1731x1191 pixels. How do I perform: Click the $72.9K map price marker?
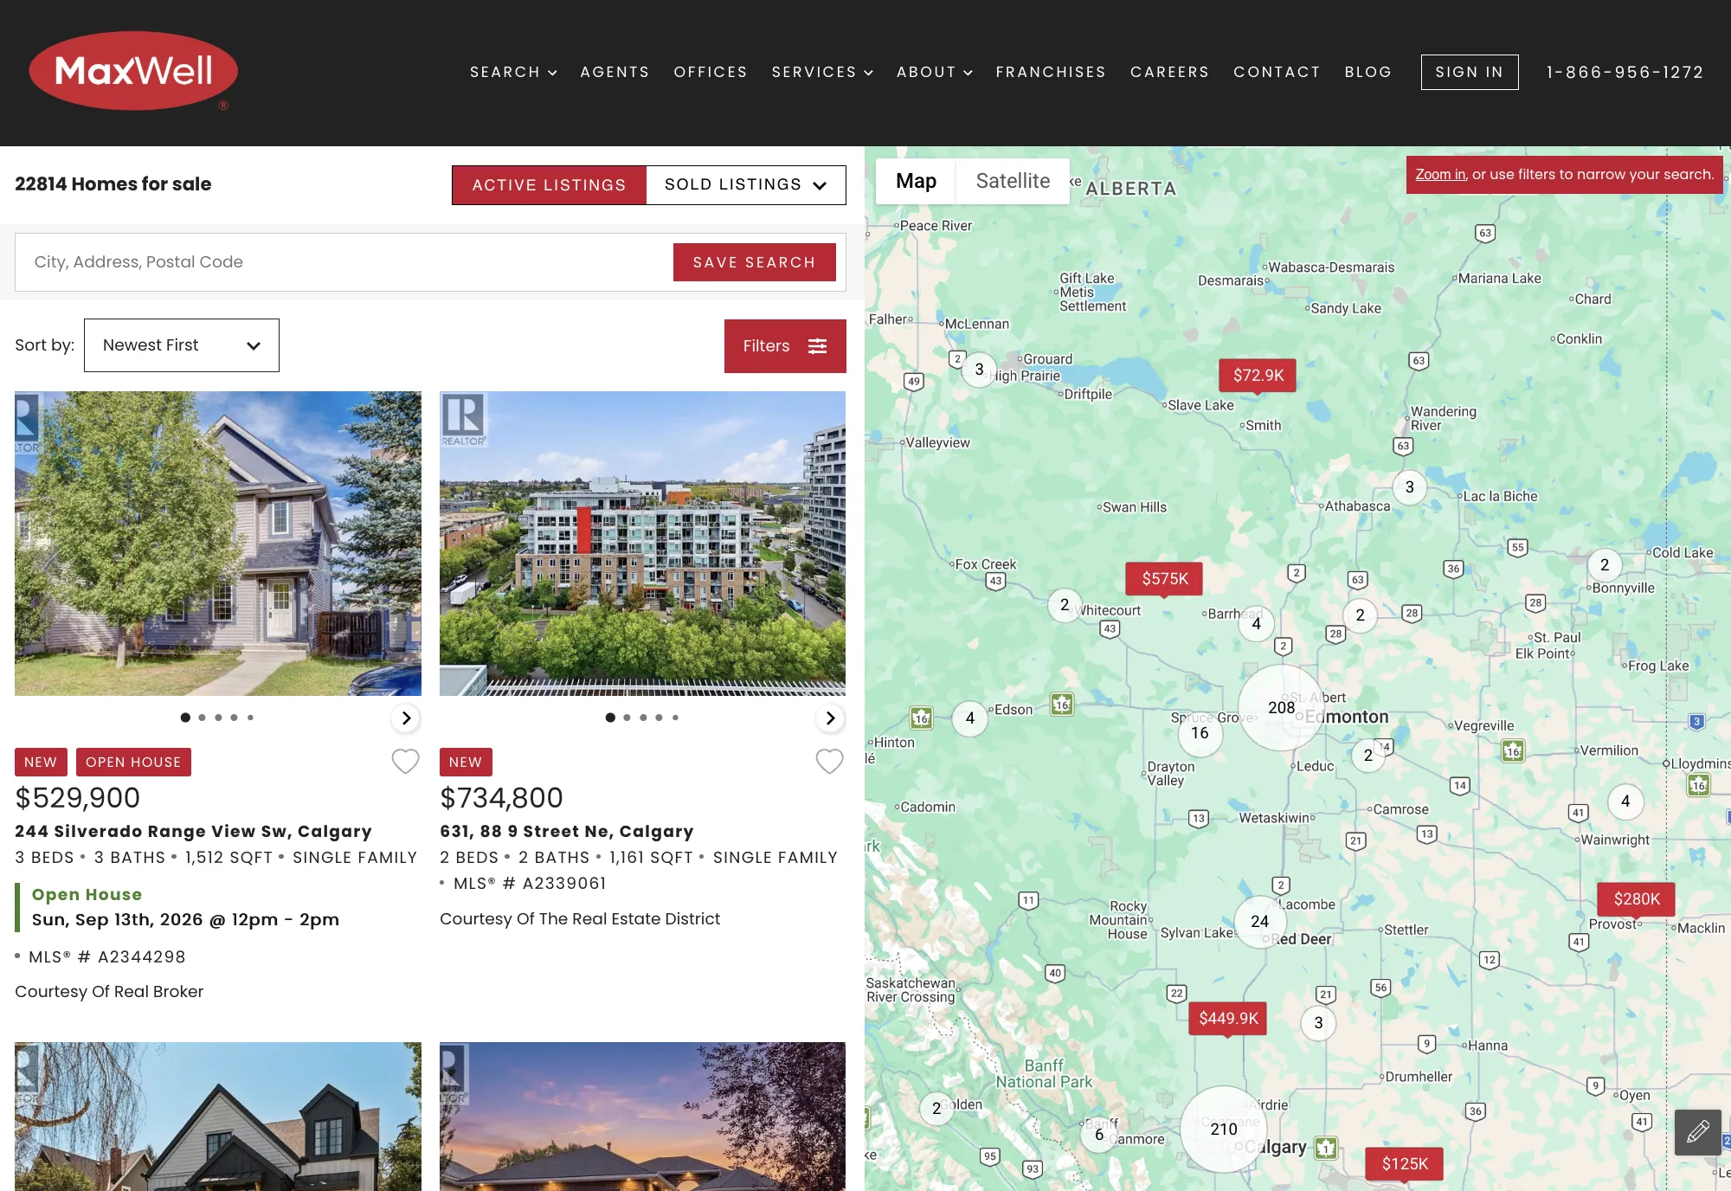tap(1258, 376)
